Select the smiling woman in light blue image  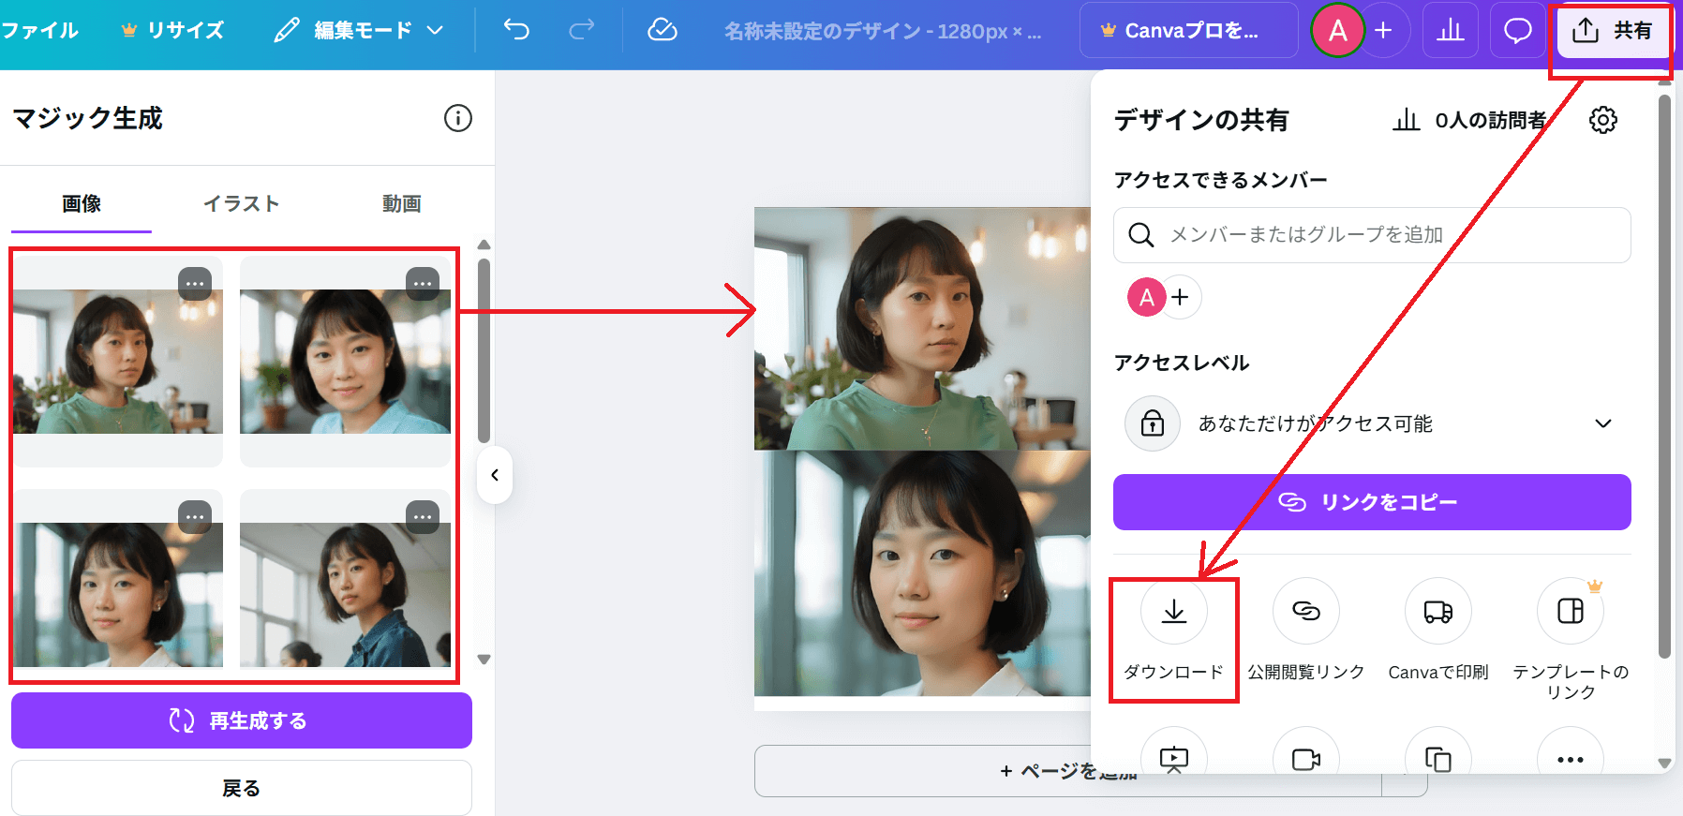click(x=345, y=361)
